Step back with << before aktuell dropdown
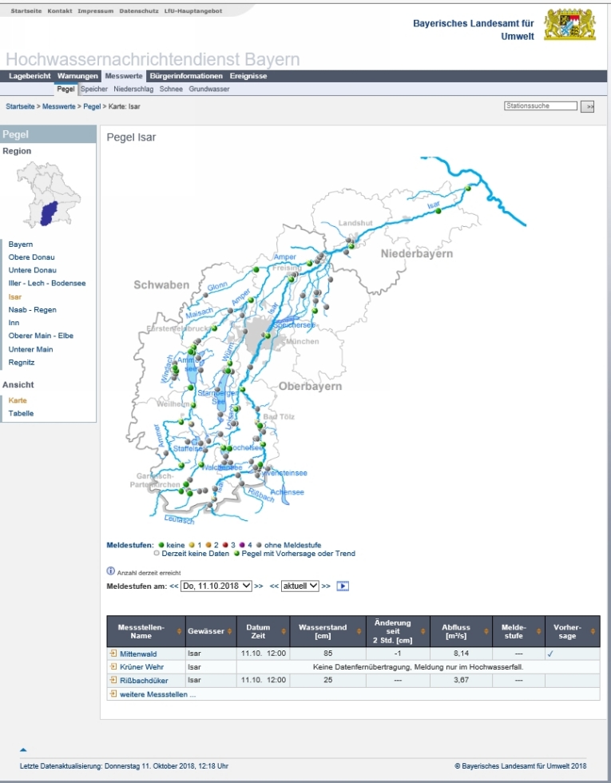Image resolution: width=611 pixels, height=783 pixels. (274, 586)
